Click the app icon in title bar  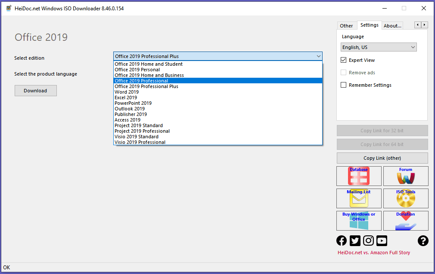9,8
